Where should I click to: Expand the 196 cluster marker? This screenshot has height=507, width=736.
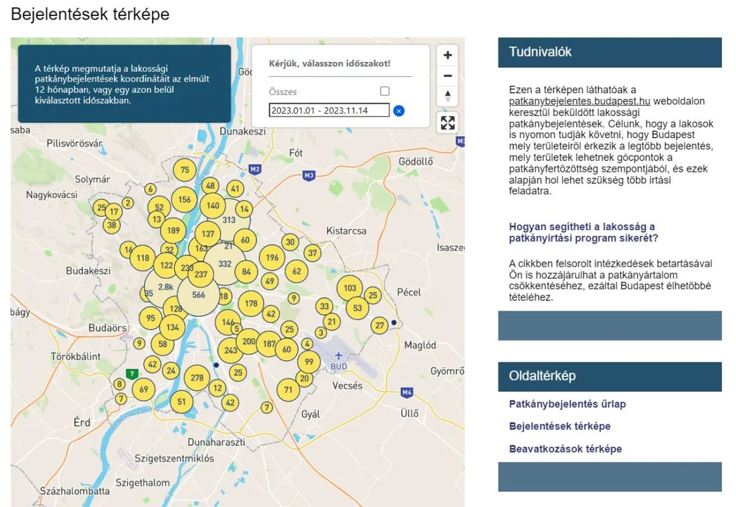pos(272,257)
